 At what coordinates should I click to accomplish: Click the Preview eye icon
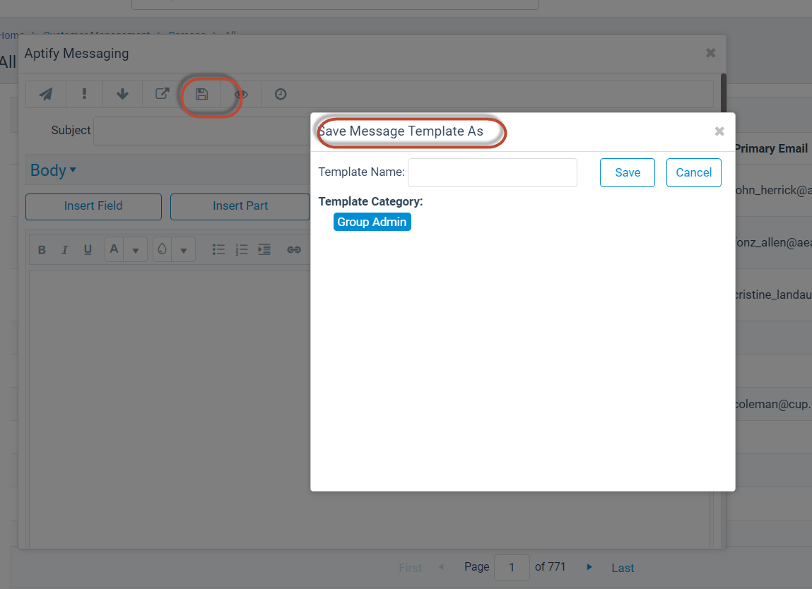[x=241, y=94]
